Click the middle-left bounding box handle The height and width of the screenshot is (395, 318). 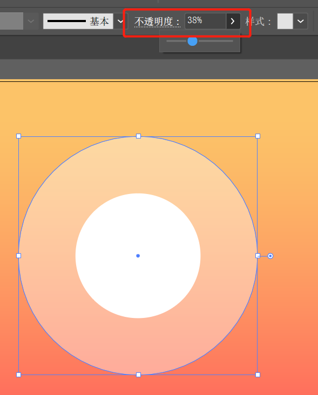pos(19,255)
